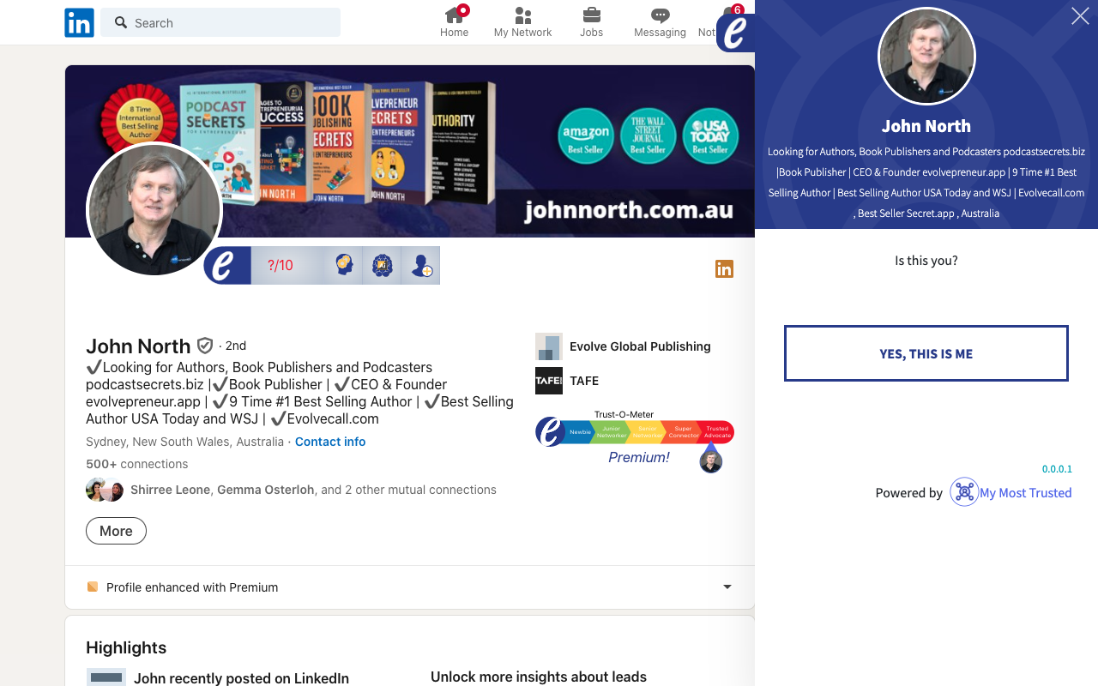1098x686 pixels.
Task: Click the Senior Networker meter segment
Action: [647, 431]
